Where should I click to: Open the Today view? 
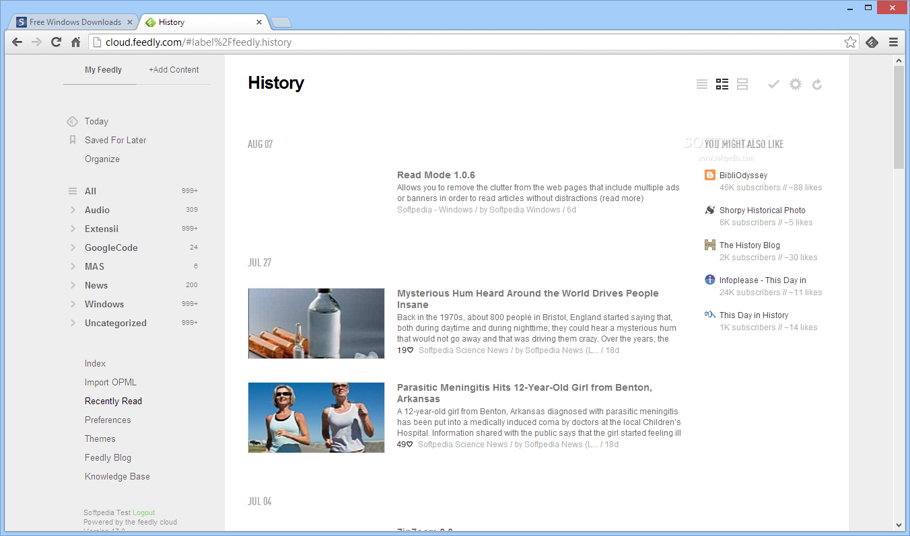click(x=96, y=122)
